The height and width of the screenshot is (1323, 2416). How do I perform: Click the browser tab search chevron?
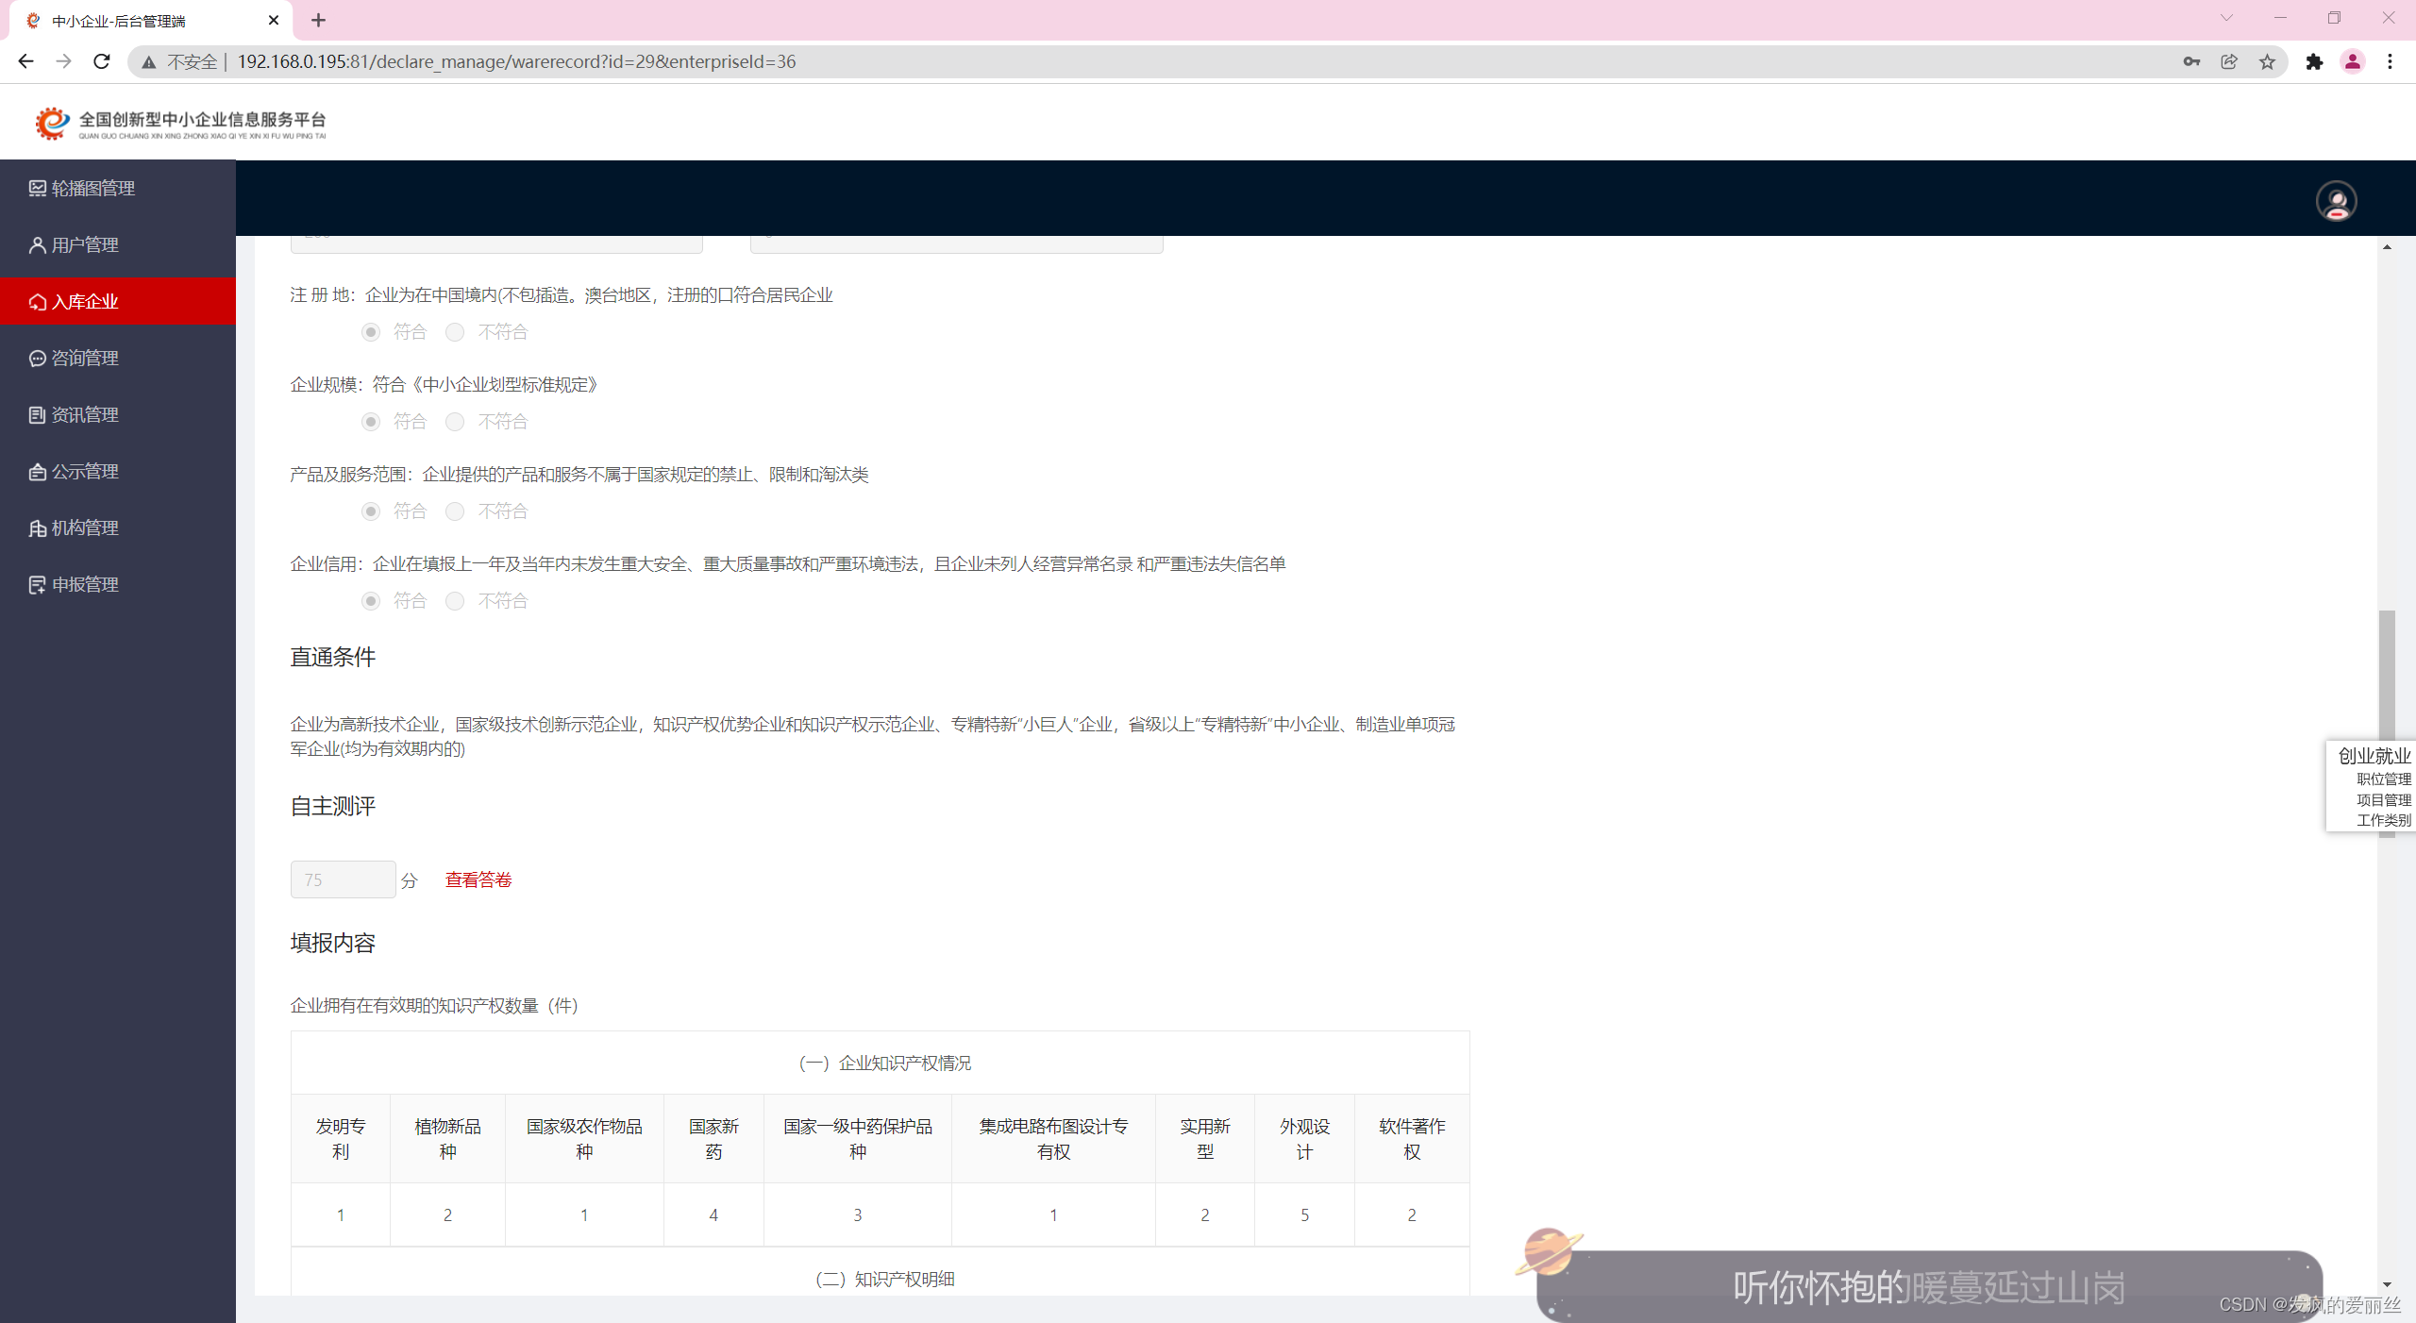pyautogui.click(x=2226, y=19)
